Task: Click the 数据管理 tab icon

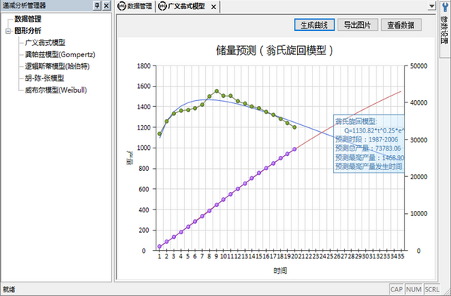Action: [122, 6]
